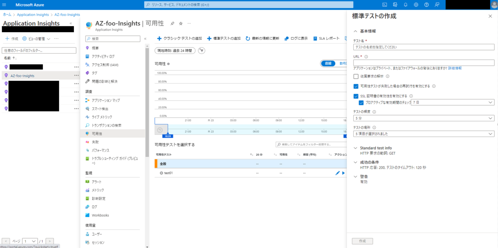This screenshot has width=498, height=248.
Task: Click the URL input field
Action: (424, 63)
